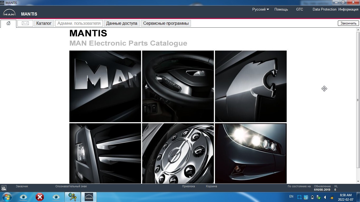Image resolution: width=360 pixels, height=202 pixels.
Task: Click the Заказчик status label
Action: pyautogui.click(x=22, y=186)
